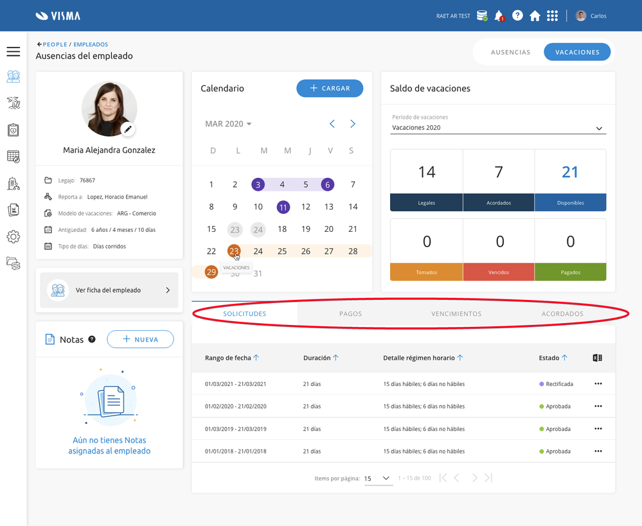
Task: Expand the MAR 2020 month dropdown
Action: 228,123
